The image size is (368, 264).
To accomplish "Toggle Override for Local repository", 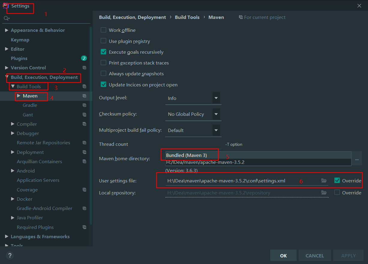I will pyautogui.click(x=337, y=193).
